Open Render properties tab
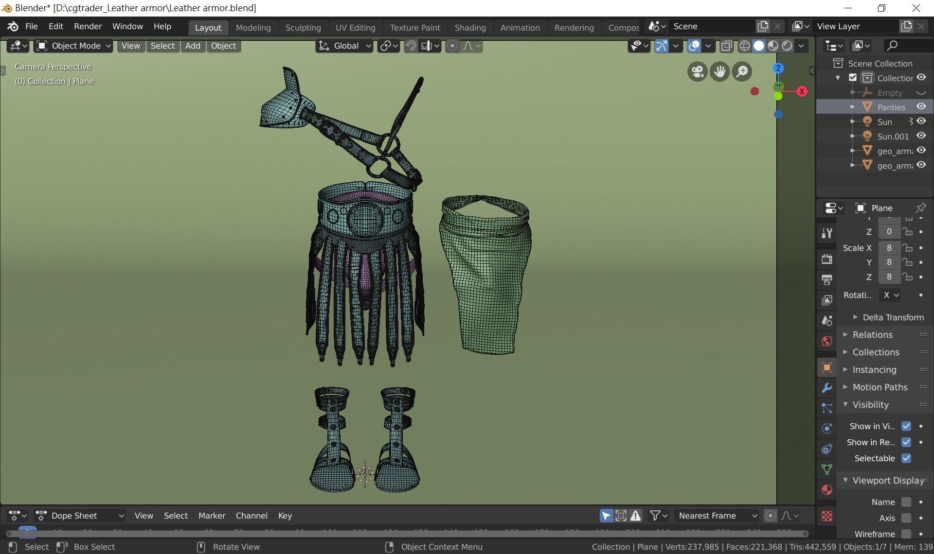Image resolution: width=934 pixels, height=554 pixels. click(827, 259)
